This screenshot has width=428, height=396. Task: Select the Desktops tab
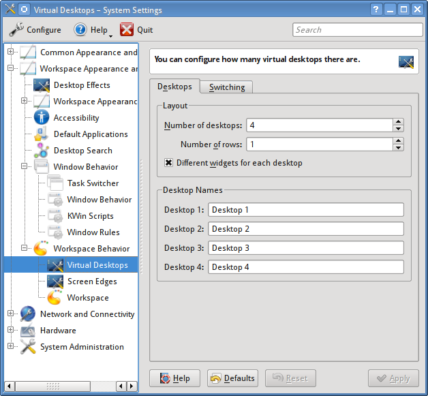174,87
